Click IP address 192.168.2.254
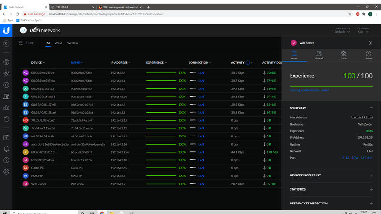 120,152
